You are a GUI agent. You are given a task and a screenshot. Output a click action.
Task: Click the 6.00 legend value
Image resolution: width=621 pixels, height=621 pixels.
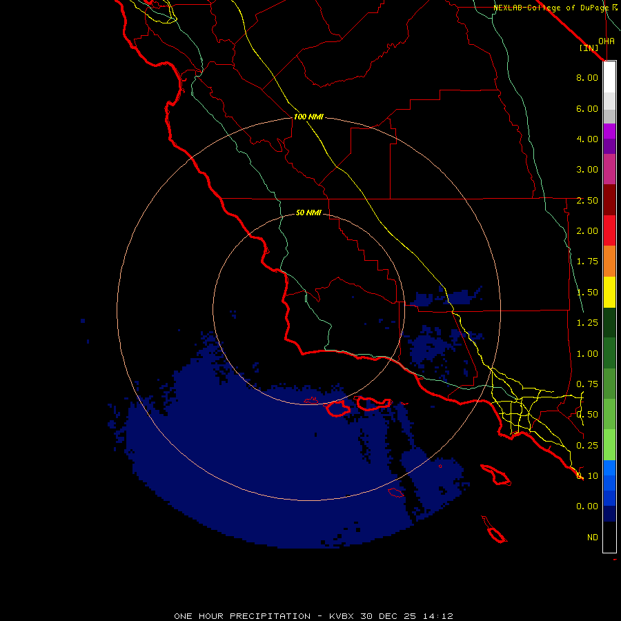pyautogui.click(x=587, y=108)
